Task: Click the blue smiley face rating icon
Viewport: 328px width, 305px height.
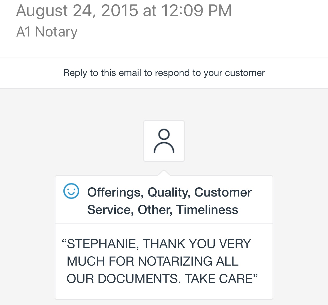Action: click(71, 191)
